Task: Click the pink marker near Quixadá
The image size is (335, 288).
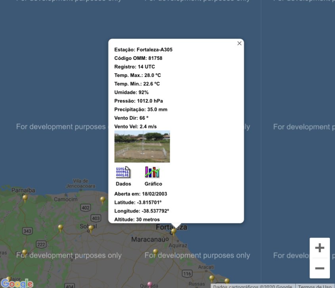Action: [x=149, y=284]
